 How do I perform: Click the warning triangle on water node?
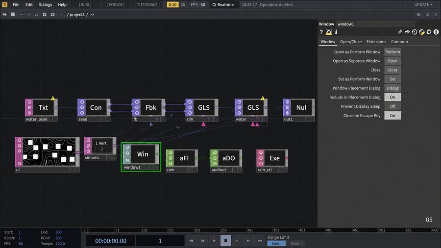[263, 98]
